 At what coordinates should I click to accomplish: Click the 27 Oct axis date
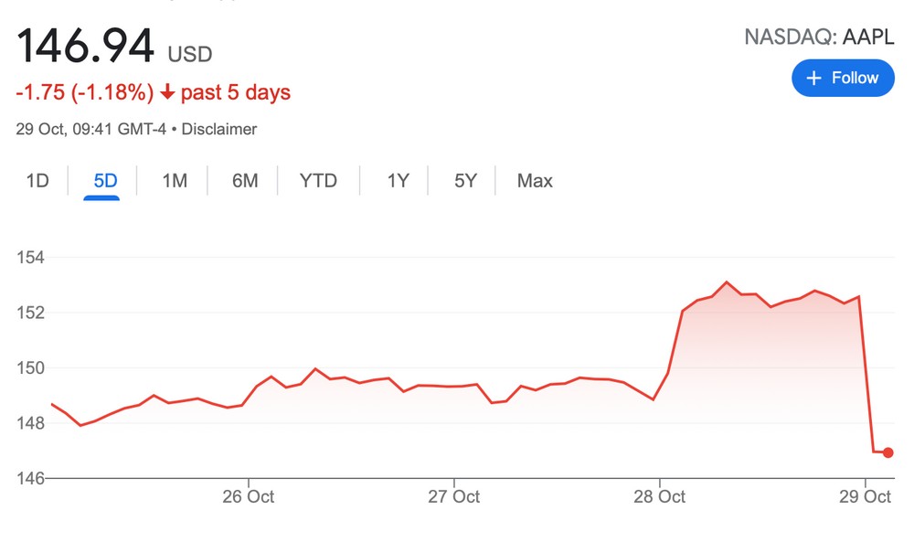[454, 497]
